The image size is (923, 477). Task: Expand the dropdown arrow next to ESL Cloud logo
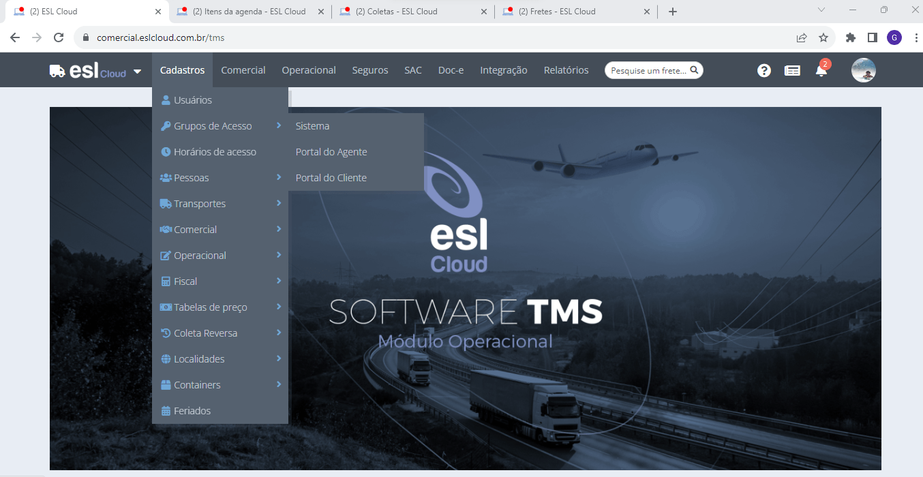pyautogui.click(x=138, y=71)
